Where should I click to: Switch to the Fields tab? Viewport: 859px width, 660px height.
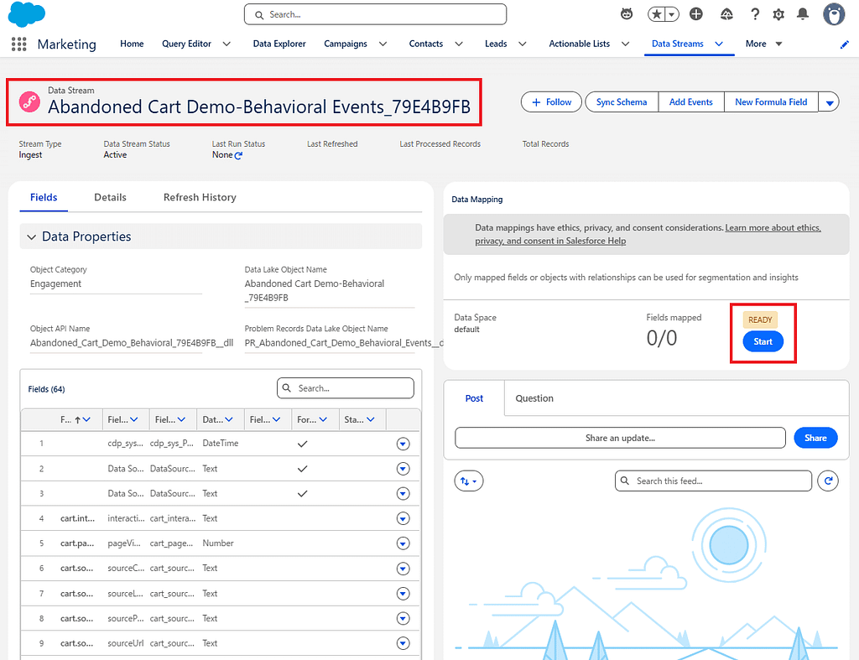coord(44,198)
